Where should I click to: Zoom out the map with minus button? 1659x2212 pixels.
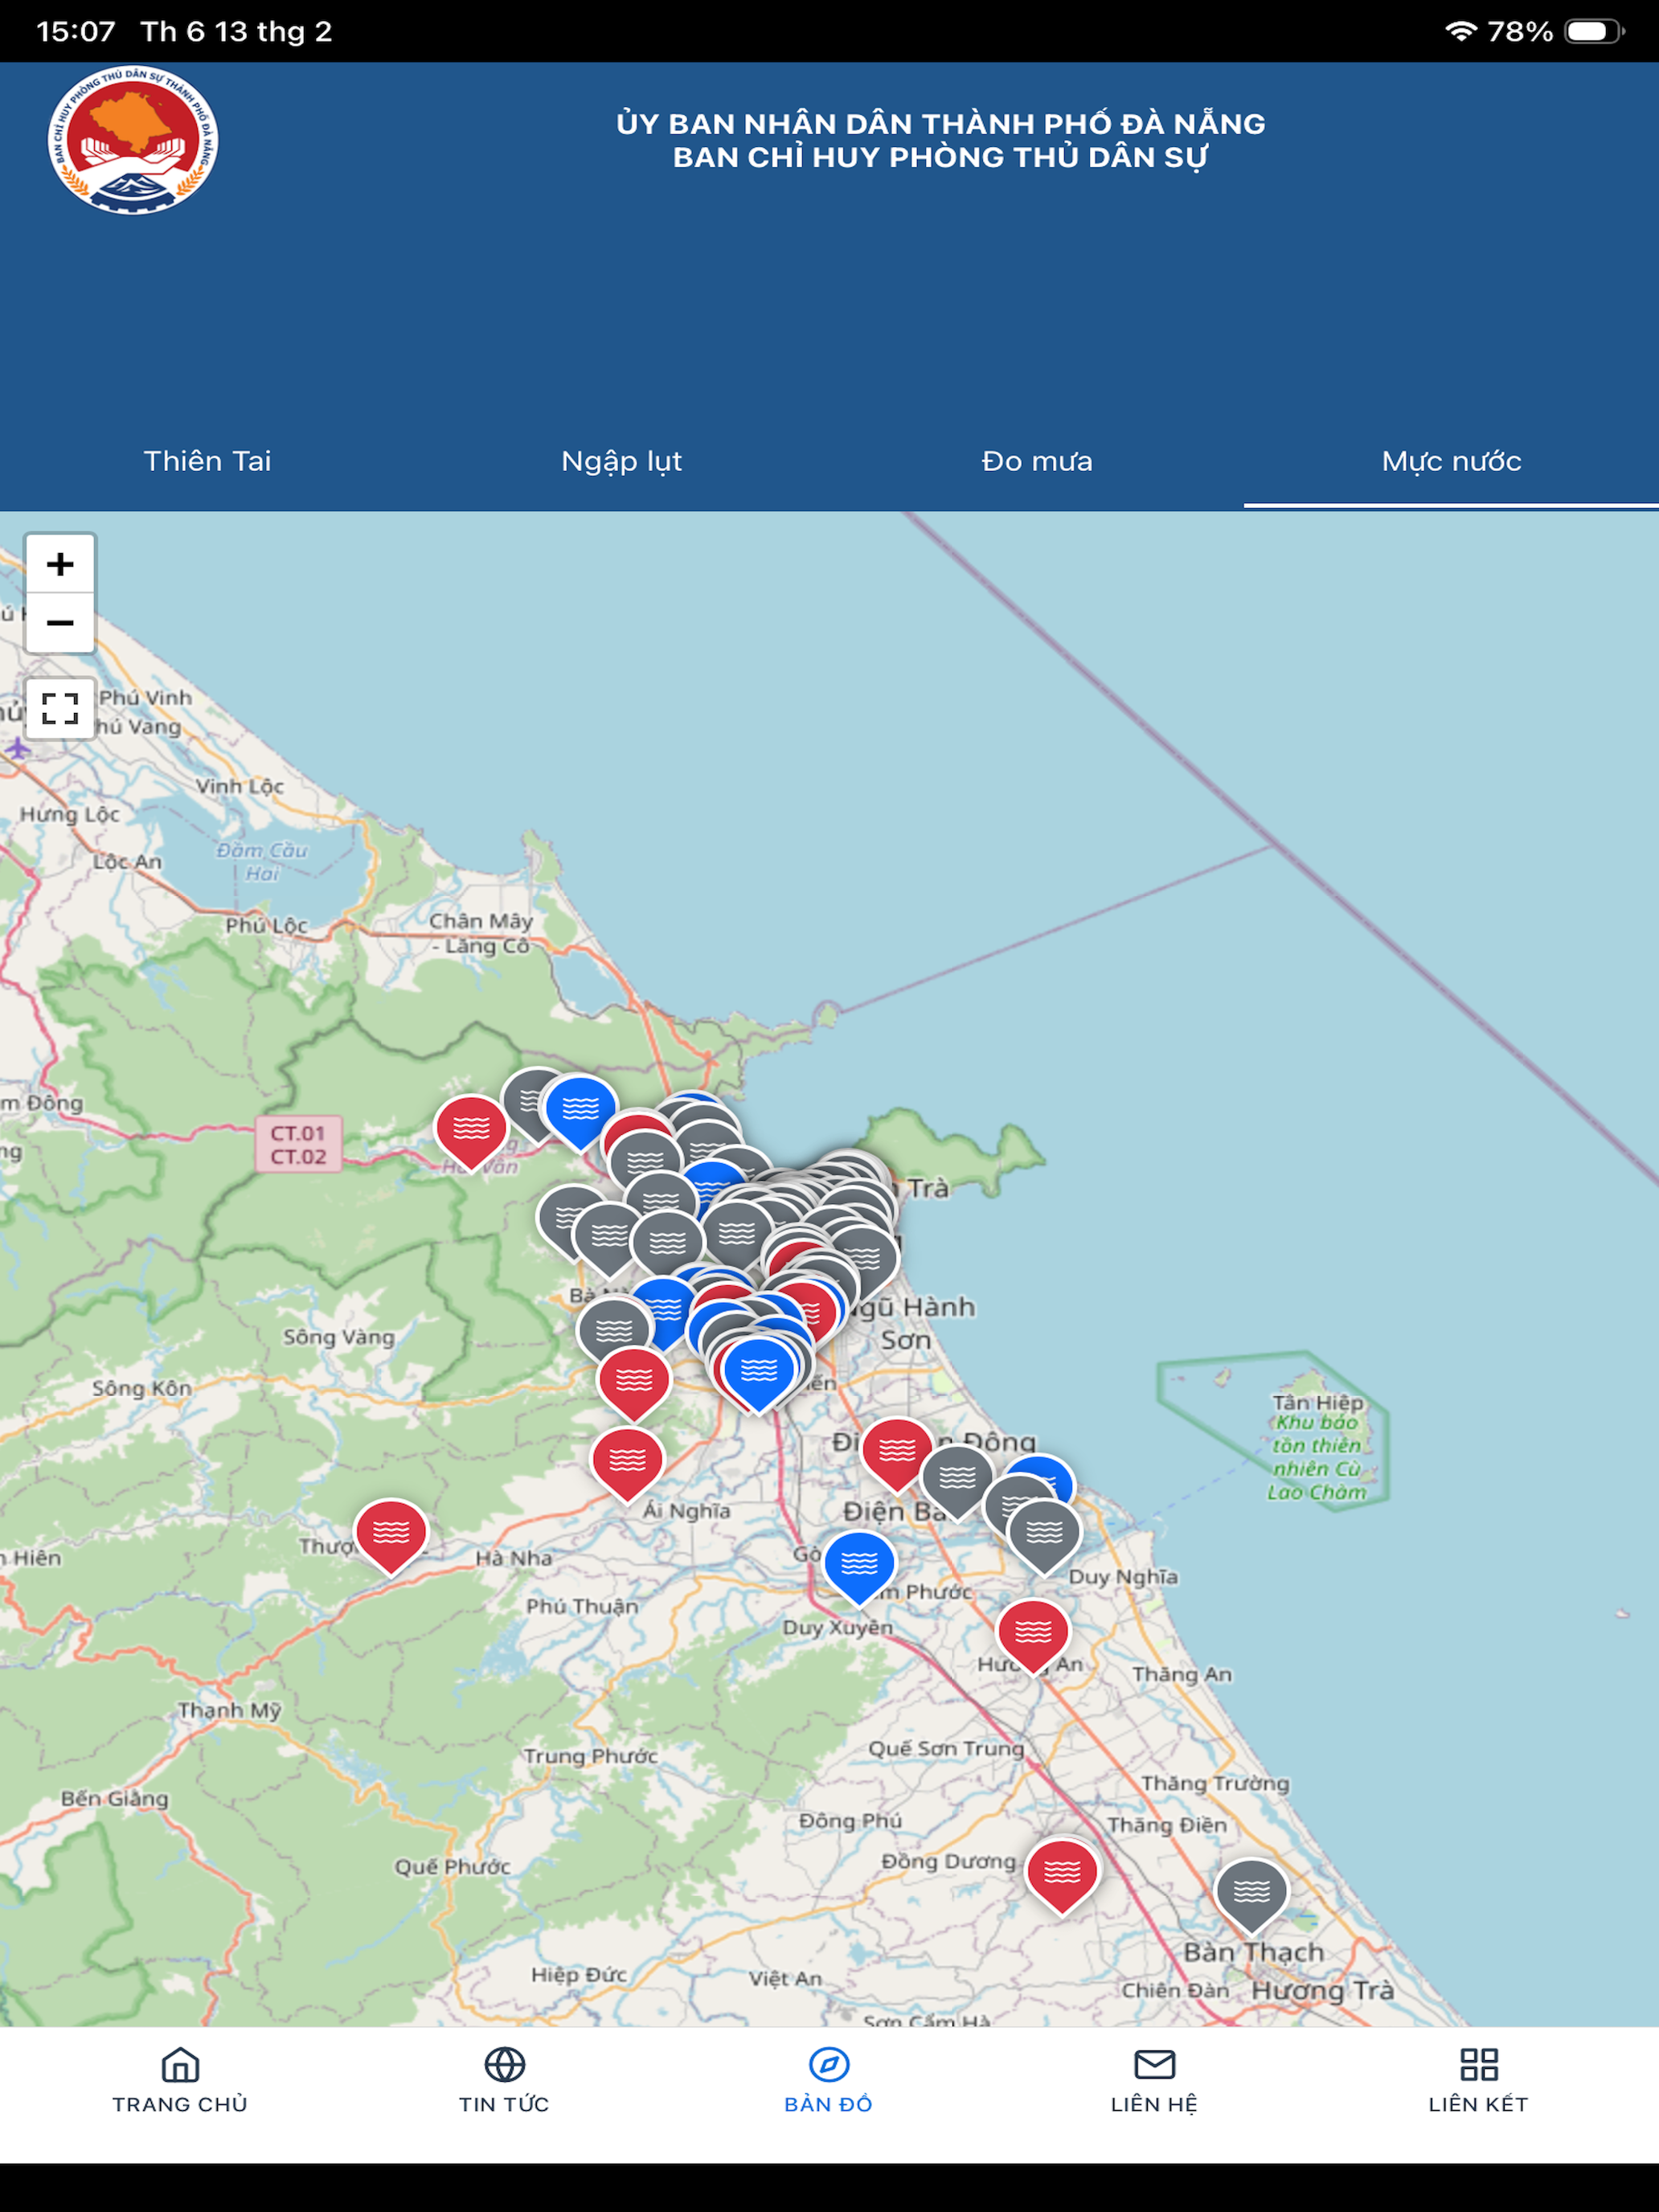tap(60, 623)
